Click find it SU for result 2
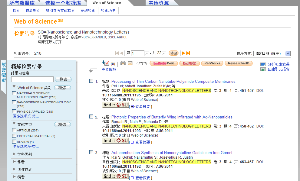 click(116, 141)
